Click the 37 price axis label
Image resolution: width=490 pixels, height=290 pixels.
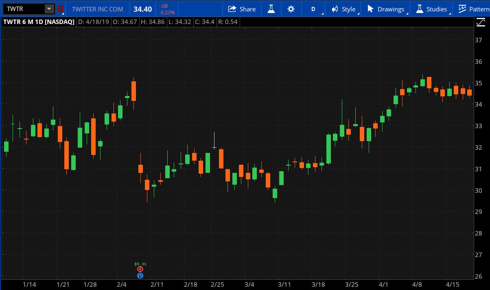coord(479,40)
